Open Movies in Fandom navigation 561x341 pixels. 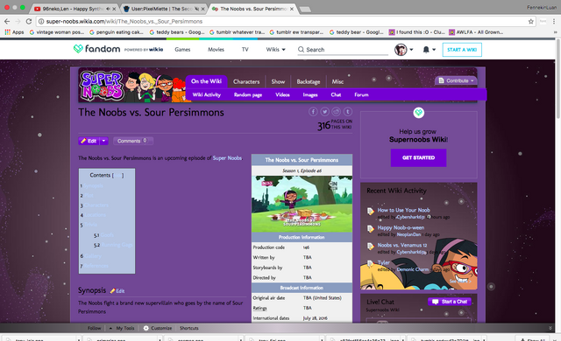click(x=217, y=50)
